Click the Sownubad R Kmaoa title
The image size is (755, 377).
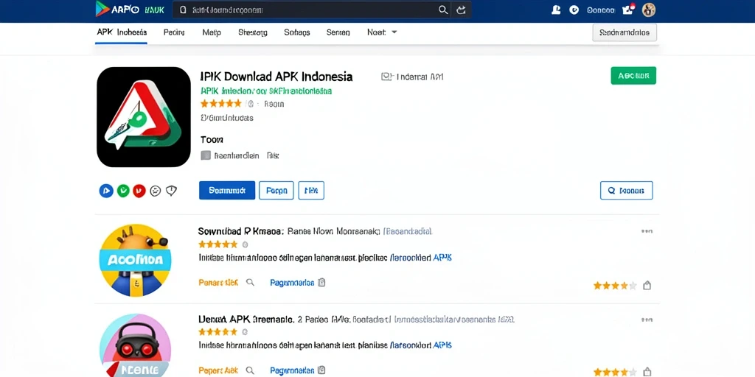pyautogui.click(x=241, y=231)
